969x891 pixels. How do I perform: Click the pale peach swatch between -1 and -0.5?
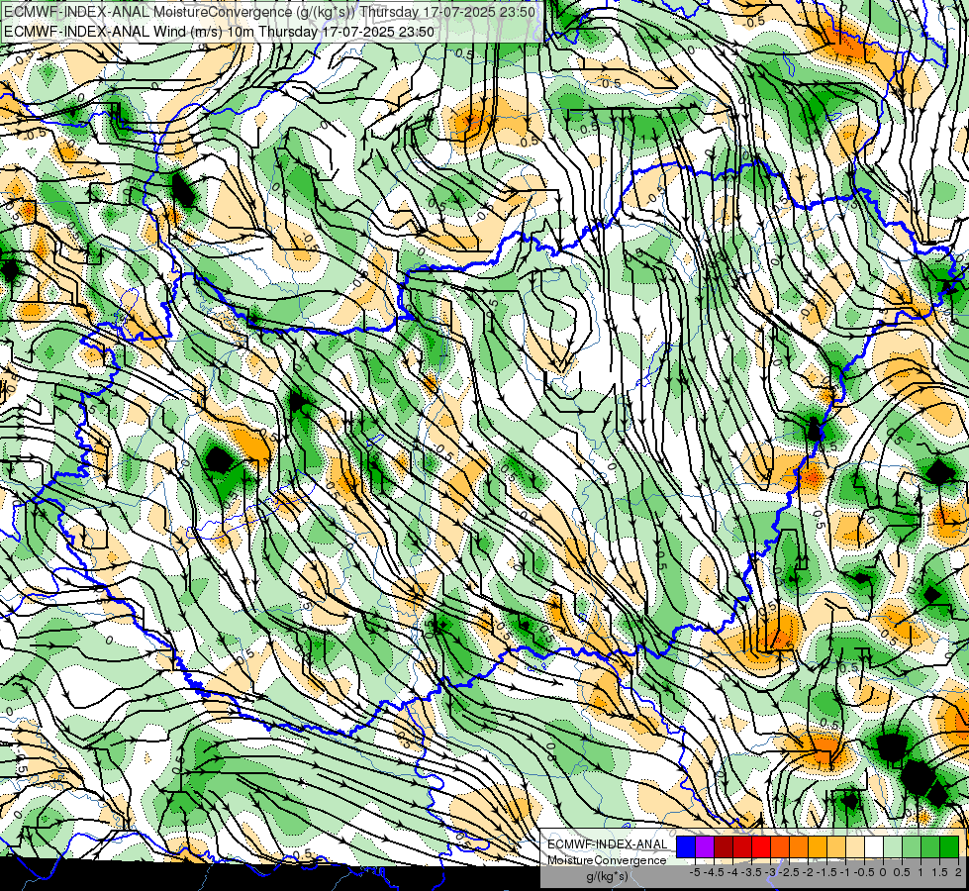coord(855,846)
